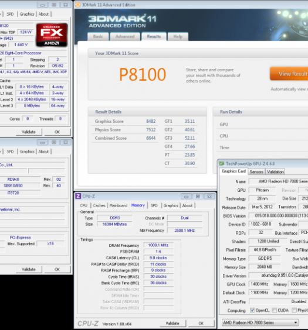308x330 pixels.
Task: Open SPD tab in CPU-Z memory window
Action: (x=154, y=205)
